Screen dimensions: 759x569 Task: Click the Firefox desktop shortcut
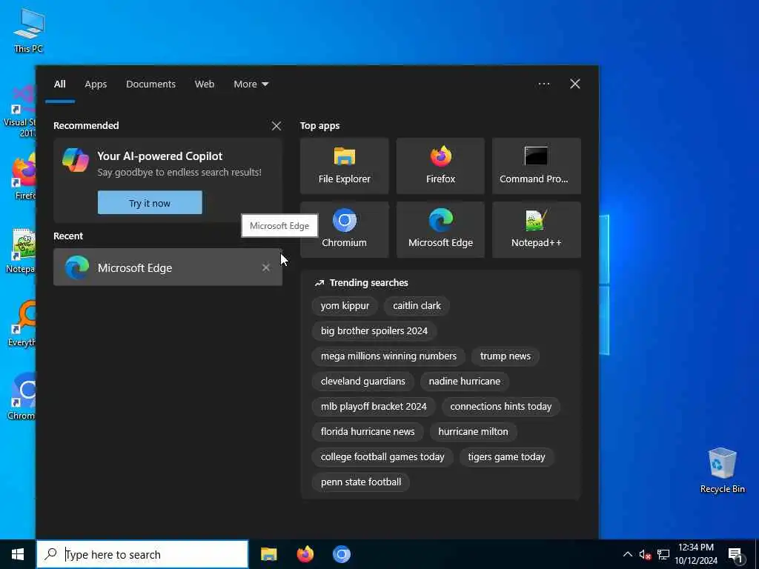point(23,177)
